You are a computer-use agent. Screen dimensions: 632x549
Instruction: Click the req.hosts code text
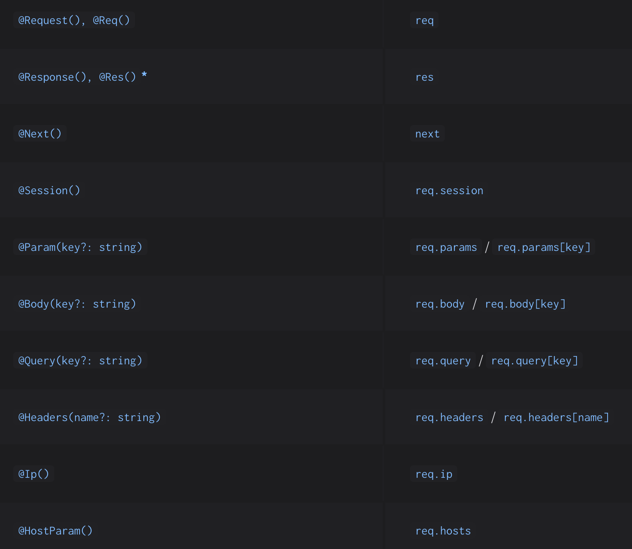tap(443, 531)
